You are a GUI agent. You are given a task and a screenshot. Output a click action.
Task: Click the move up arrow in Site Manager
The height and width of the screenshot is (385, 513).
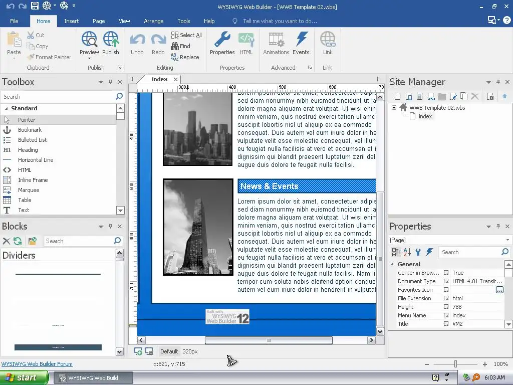[x=504, y=96]
